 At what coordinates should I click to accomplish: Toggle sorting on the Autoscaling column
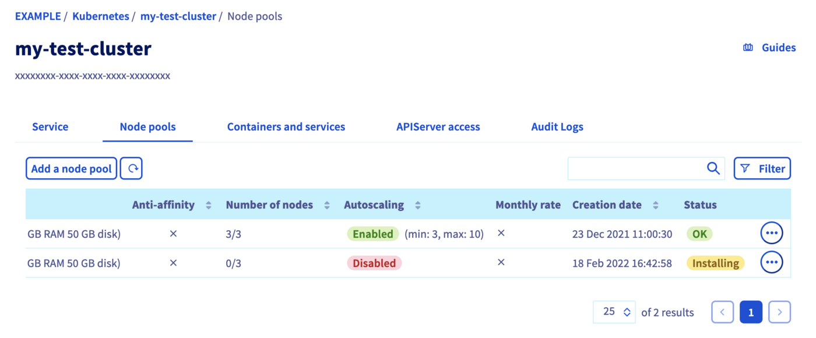(x=417, y=205)
